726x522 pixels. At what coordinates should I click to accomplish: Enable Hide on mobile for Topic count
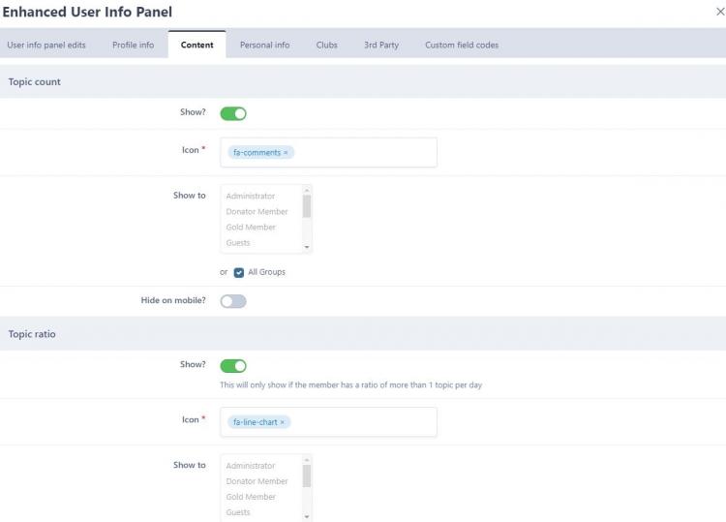tap(233, 301)
